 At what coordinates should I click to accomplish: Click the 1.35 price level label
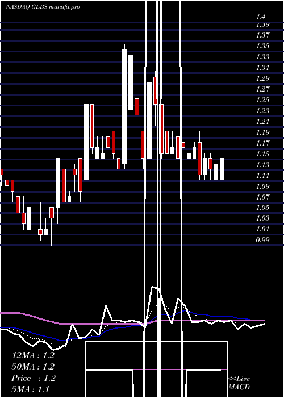tap(262, 46)
